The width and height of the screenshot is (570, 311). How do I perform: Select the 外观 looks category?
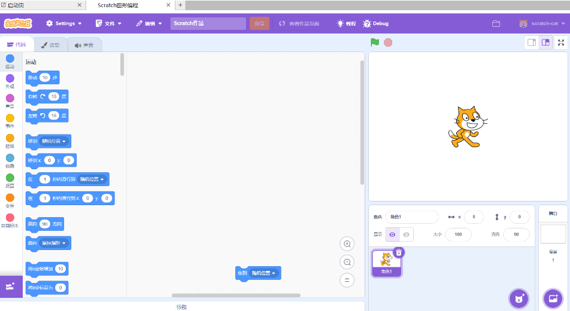(10, 81)
